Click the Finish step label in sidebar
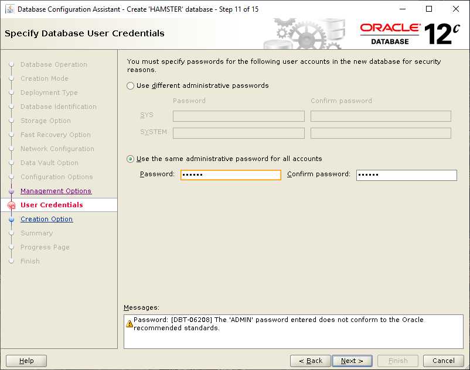This screenshot has height=370, width=470. point(30,261)
